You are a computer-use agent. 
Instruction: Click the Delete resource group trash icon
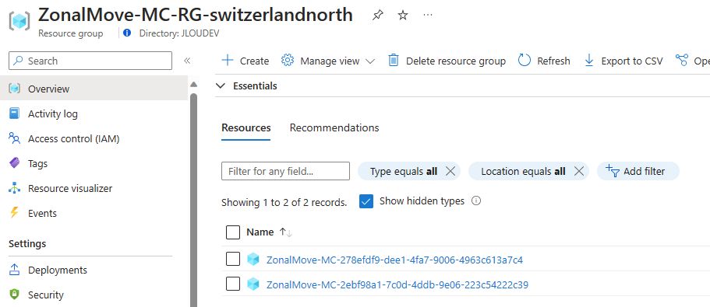pos(394,60)
